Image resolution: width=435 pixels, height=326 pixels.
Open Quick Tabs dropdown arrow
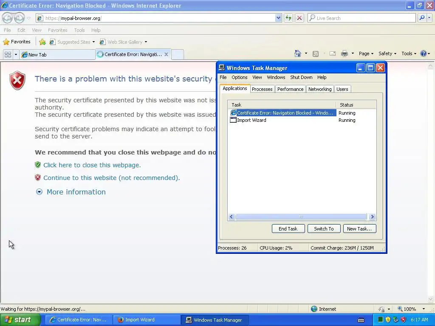[x=16, y=55]
